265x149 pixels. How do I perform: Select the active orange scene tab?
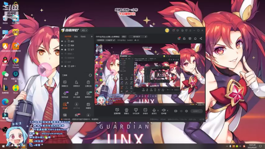pos(68,36)
